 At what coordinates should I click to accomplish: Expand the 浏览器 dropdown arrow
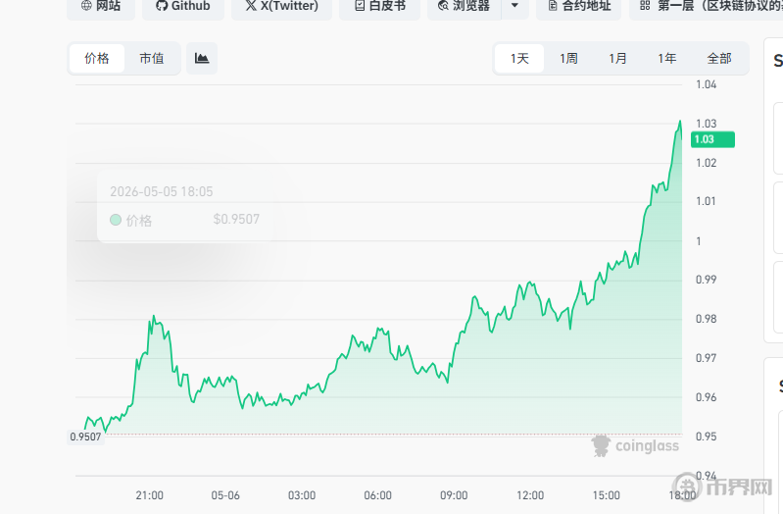514,6
